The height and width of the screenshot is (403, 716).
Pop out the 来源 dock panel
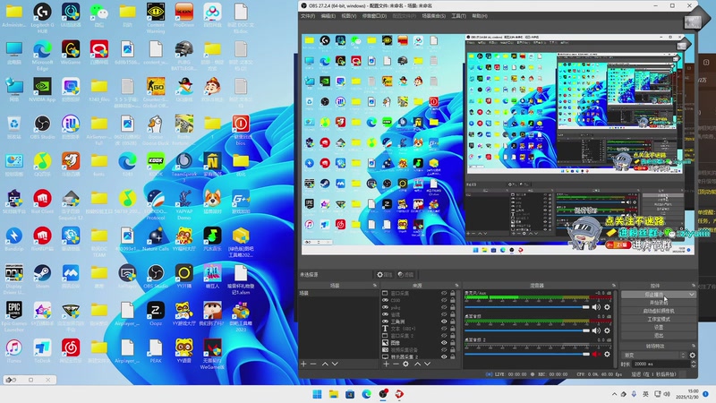[x=456, y=286]
